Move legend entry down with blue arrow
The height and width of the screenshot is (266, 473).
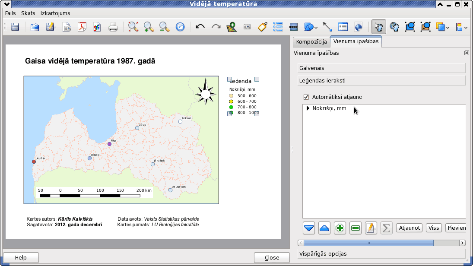(309, 228)
